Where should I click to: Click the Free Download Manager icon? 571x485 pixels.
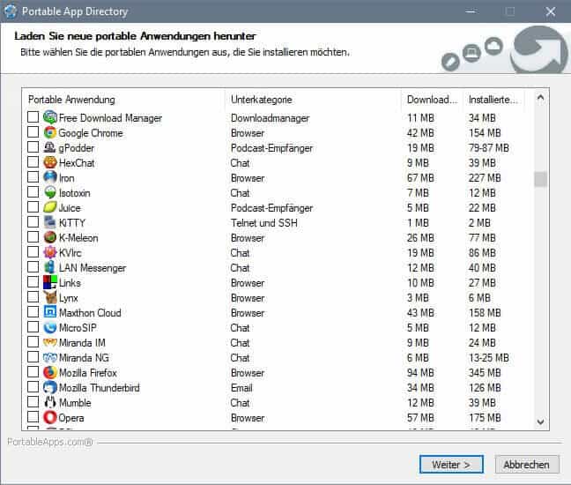click(50, 118)
